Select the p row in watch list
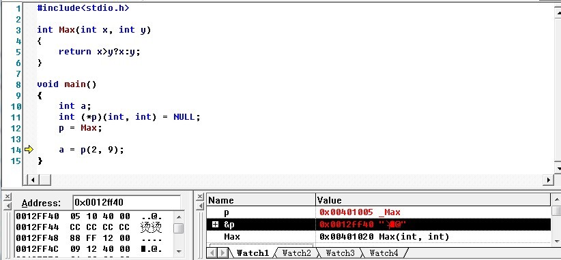 coord(379,212)
